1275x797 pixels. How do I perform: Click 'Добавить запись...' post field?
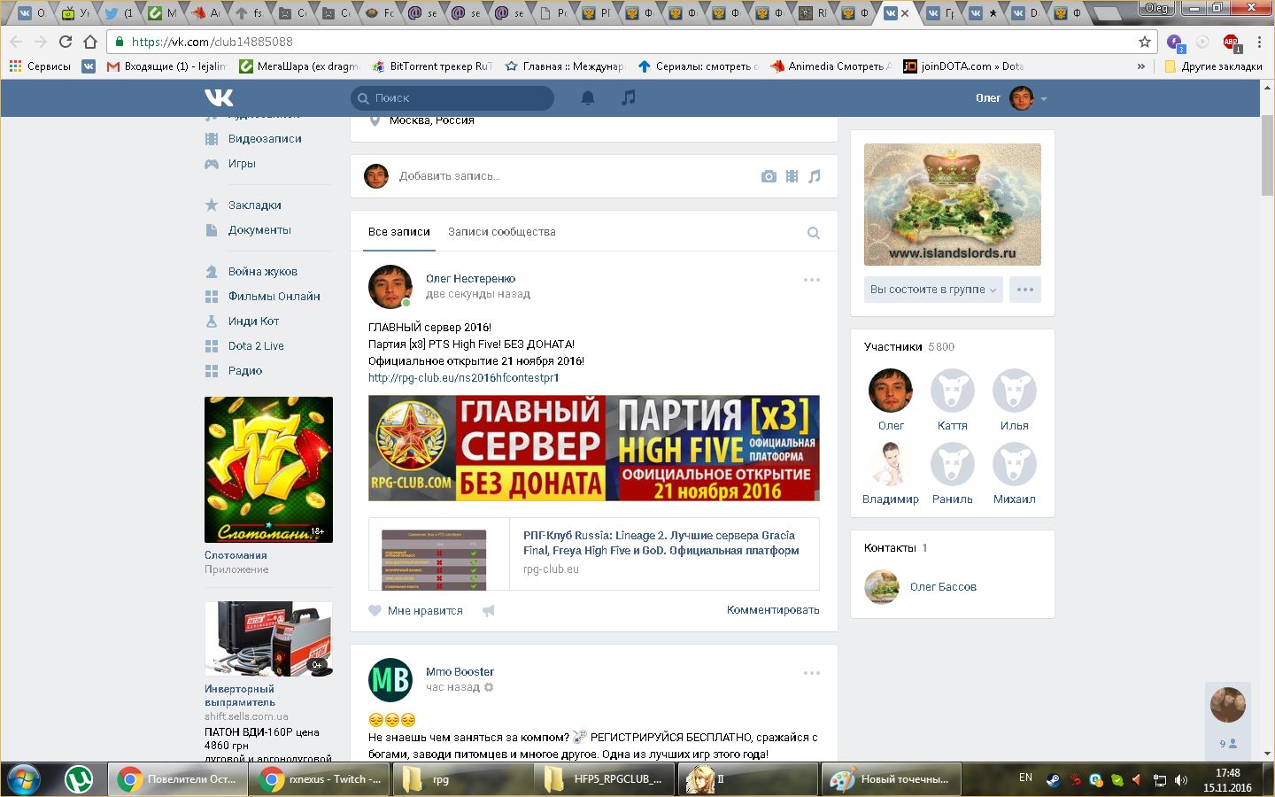450,176
